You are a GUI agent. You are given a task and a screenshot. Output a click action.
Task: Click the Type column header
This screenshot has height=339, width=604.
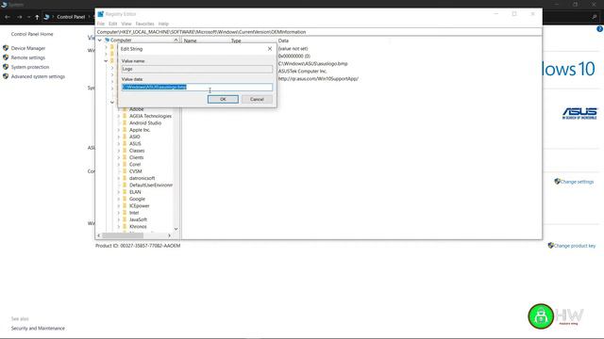click(x=236, y=40)
